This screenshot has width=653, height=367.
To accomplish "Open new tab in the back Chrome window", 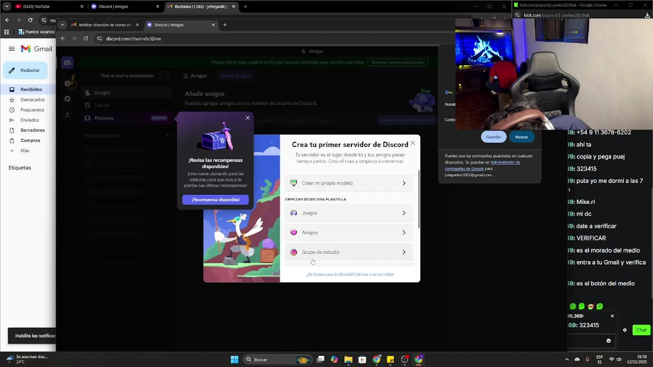I will 245,7.
